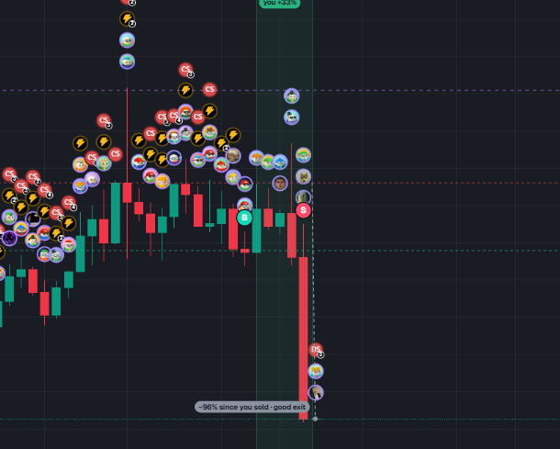
Task: Click the colorful avatar above the suited man avatar
Action: tap(316, 371)
